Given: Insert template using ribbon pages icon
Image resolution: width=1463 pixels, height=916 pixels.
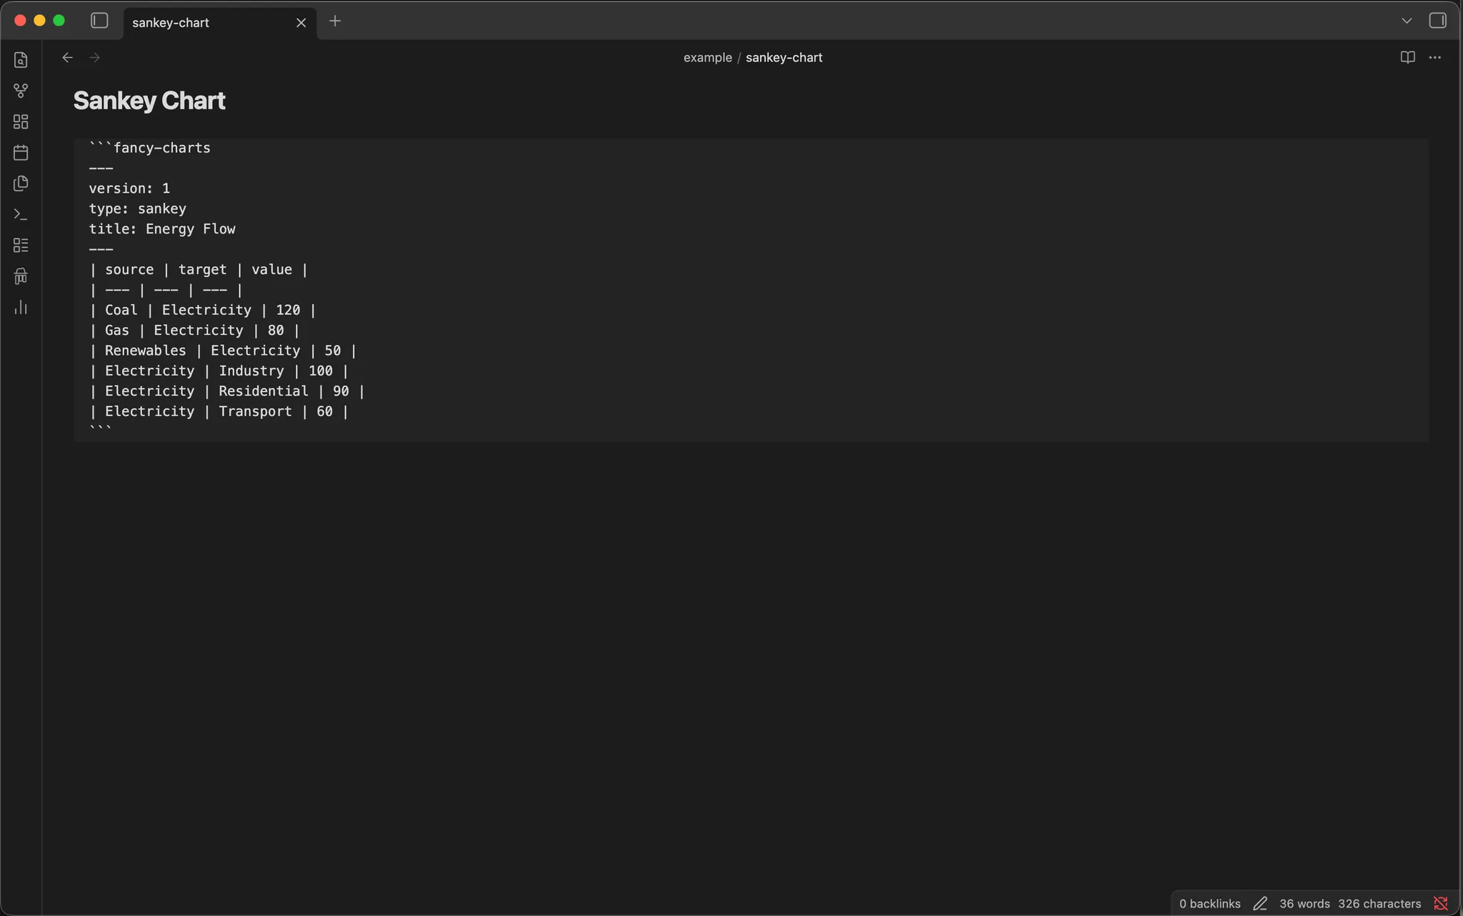Looking at the screenshot, I should click(21, 183).
